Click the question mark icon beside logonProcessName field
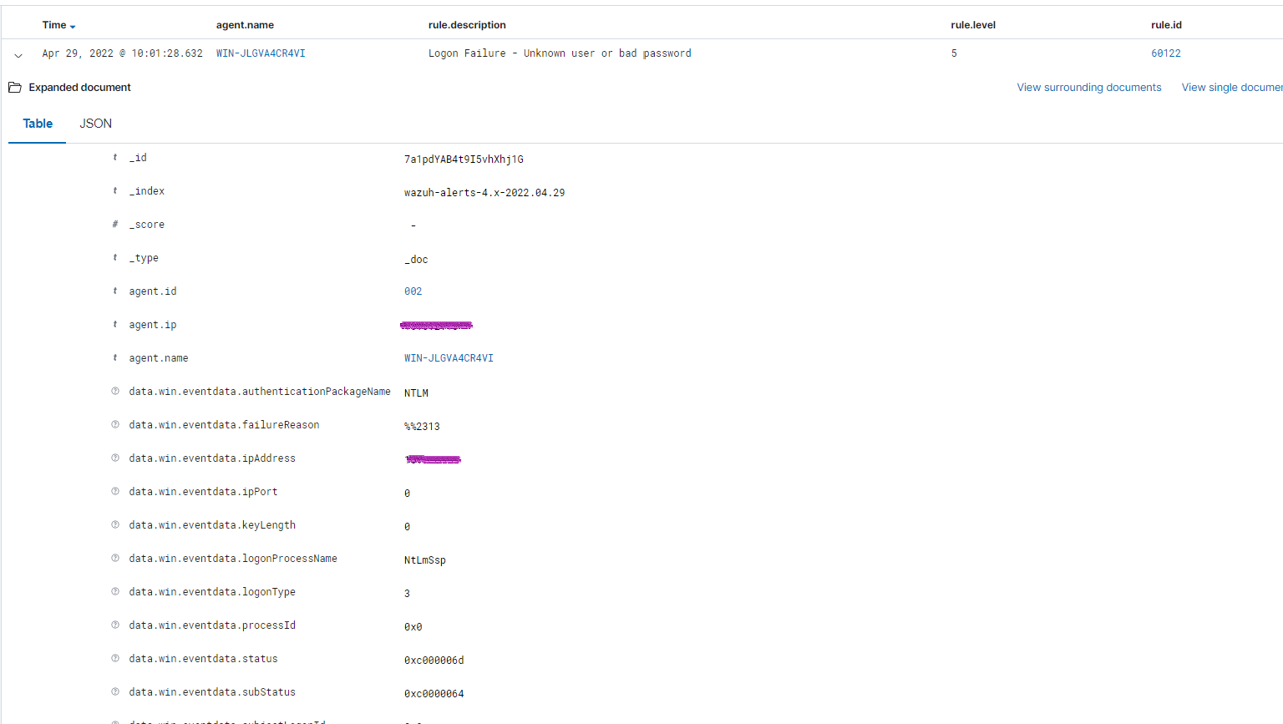 (114, 558)
